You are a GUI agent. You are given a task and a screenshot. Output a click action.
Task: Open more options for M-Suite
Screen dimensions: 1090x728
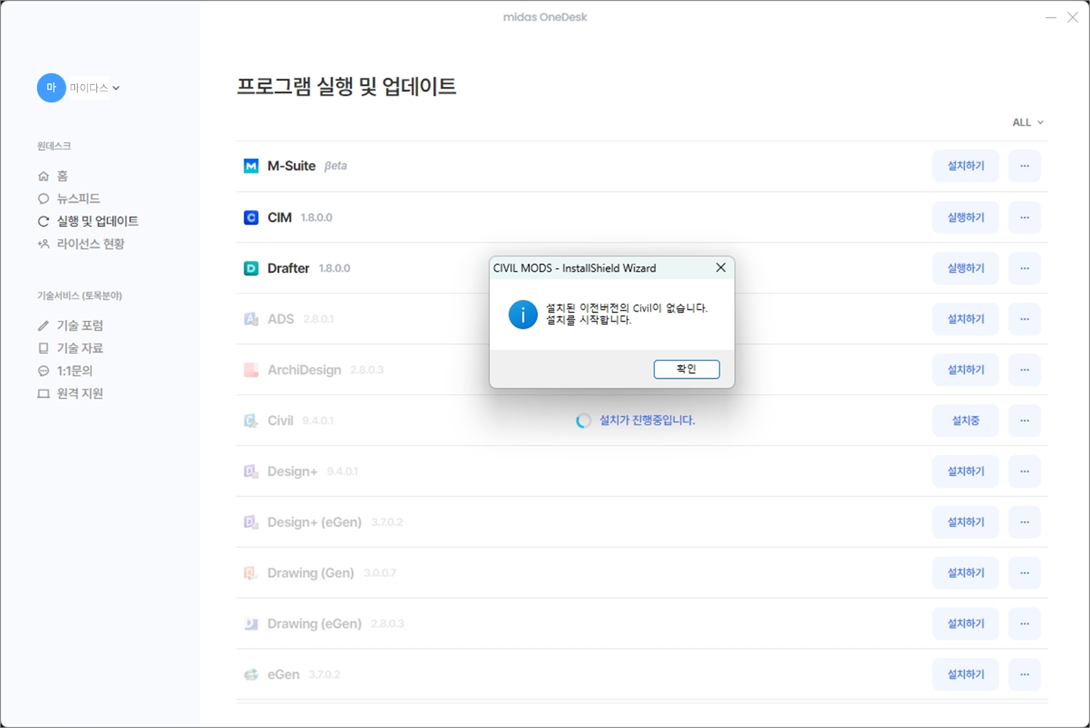pyautogui.click(x=1025, y=166)
